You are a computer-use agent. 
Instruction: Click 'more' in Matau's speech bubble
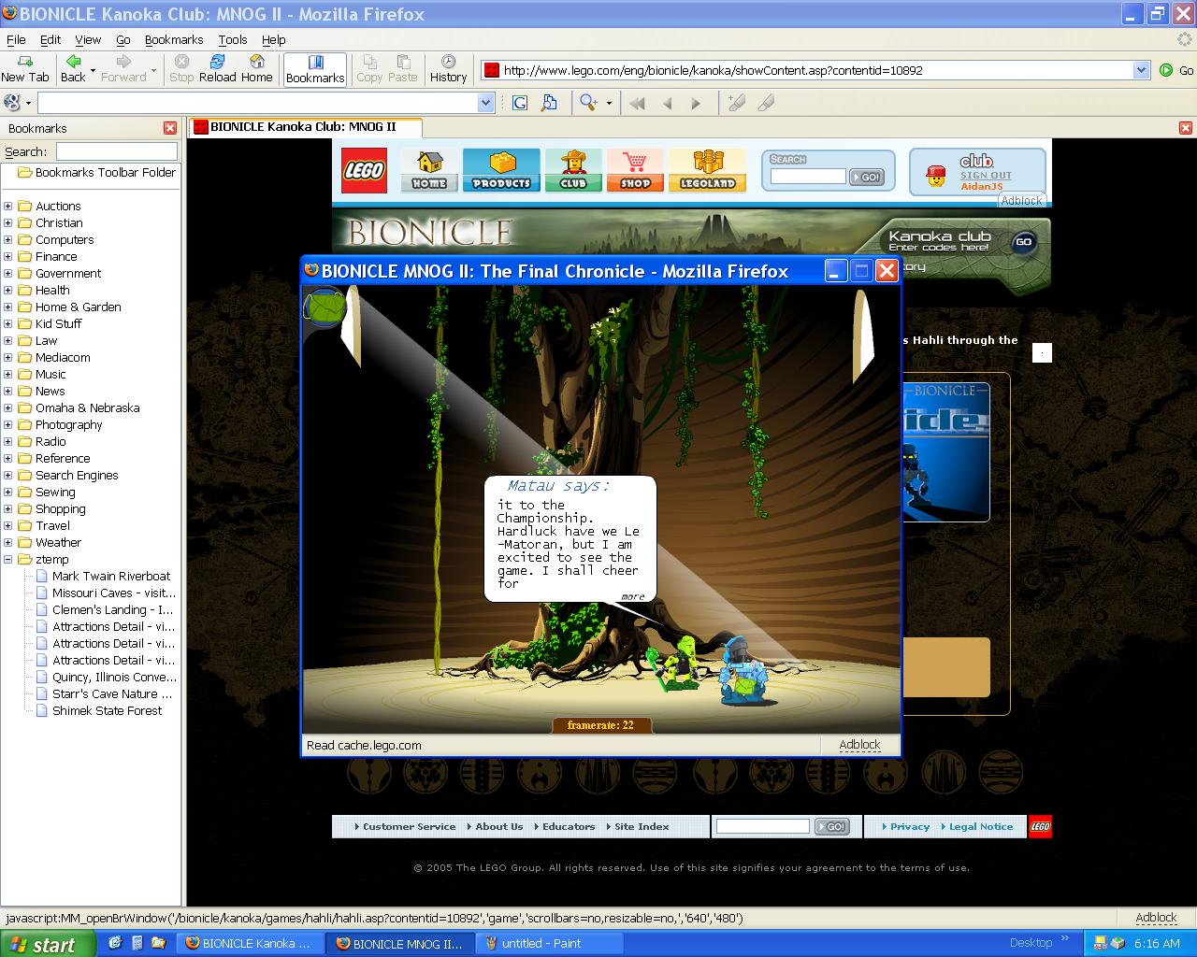pos(633,596)
